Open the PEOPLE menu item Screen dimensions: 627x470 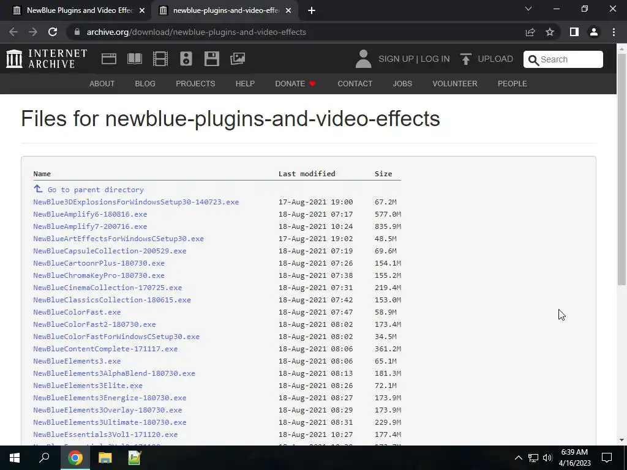point(512,83)
